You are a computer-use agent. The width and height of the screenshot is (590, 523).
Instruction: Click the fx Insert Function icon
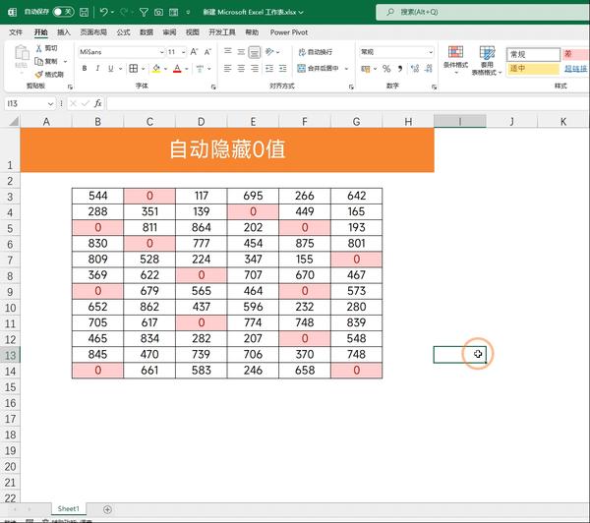(x=97, y=103)
